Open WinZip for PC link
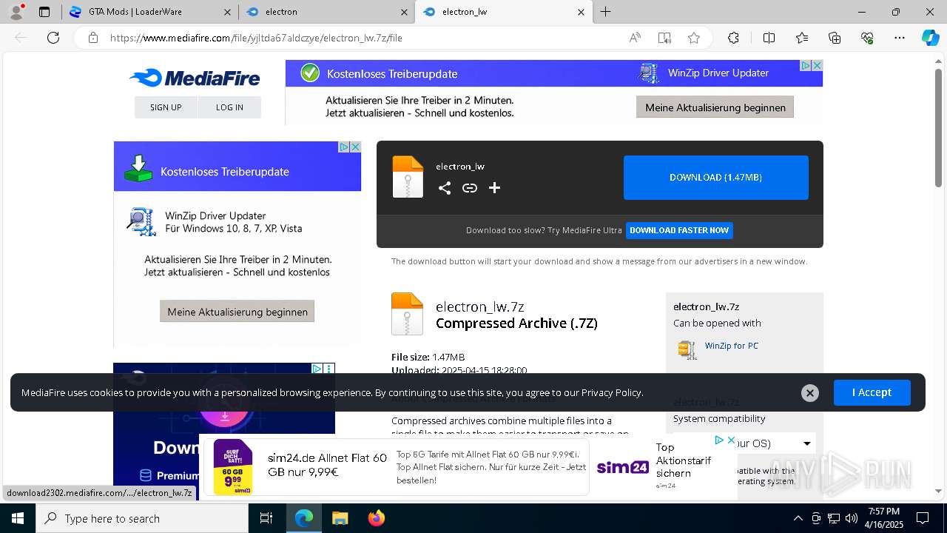This screenshot has width=947, height=533. [731, 346]
